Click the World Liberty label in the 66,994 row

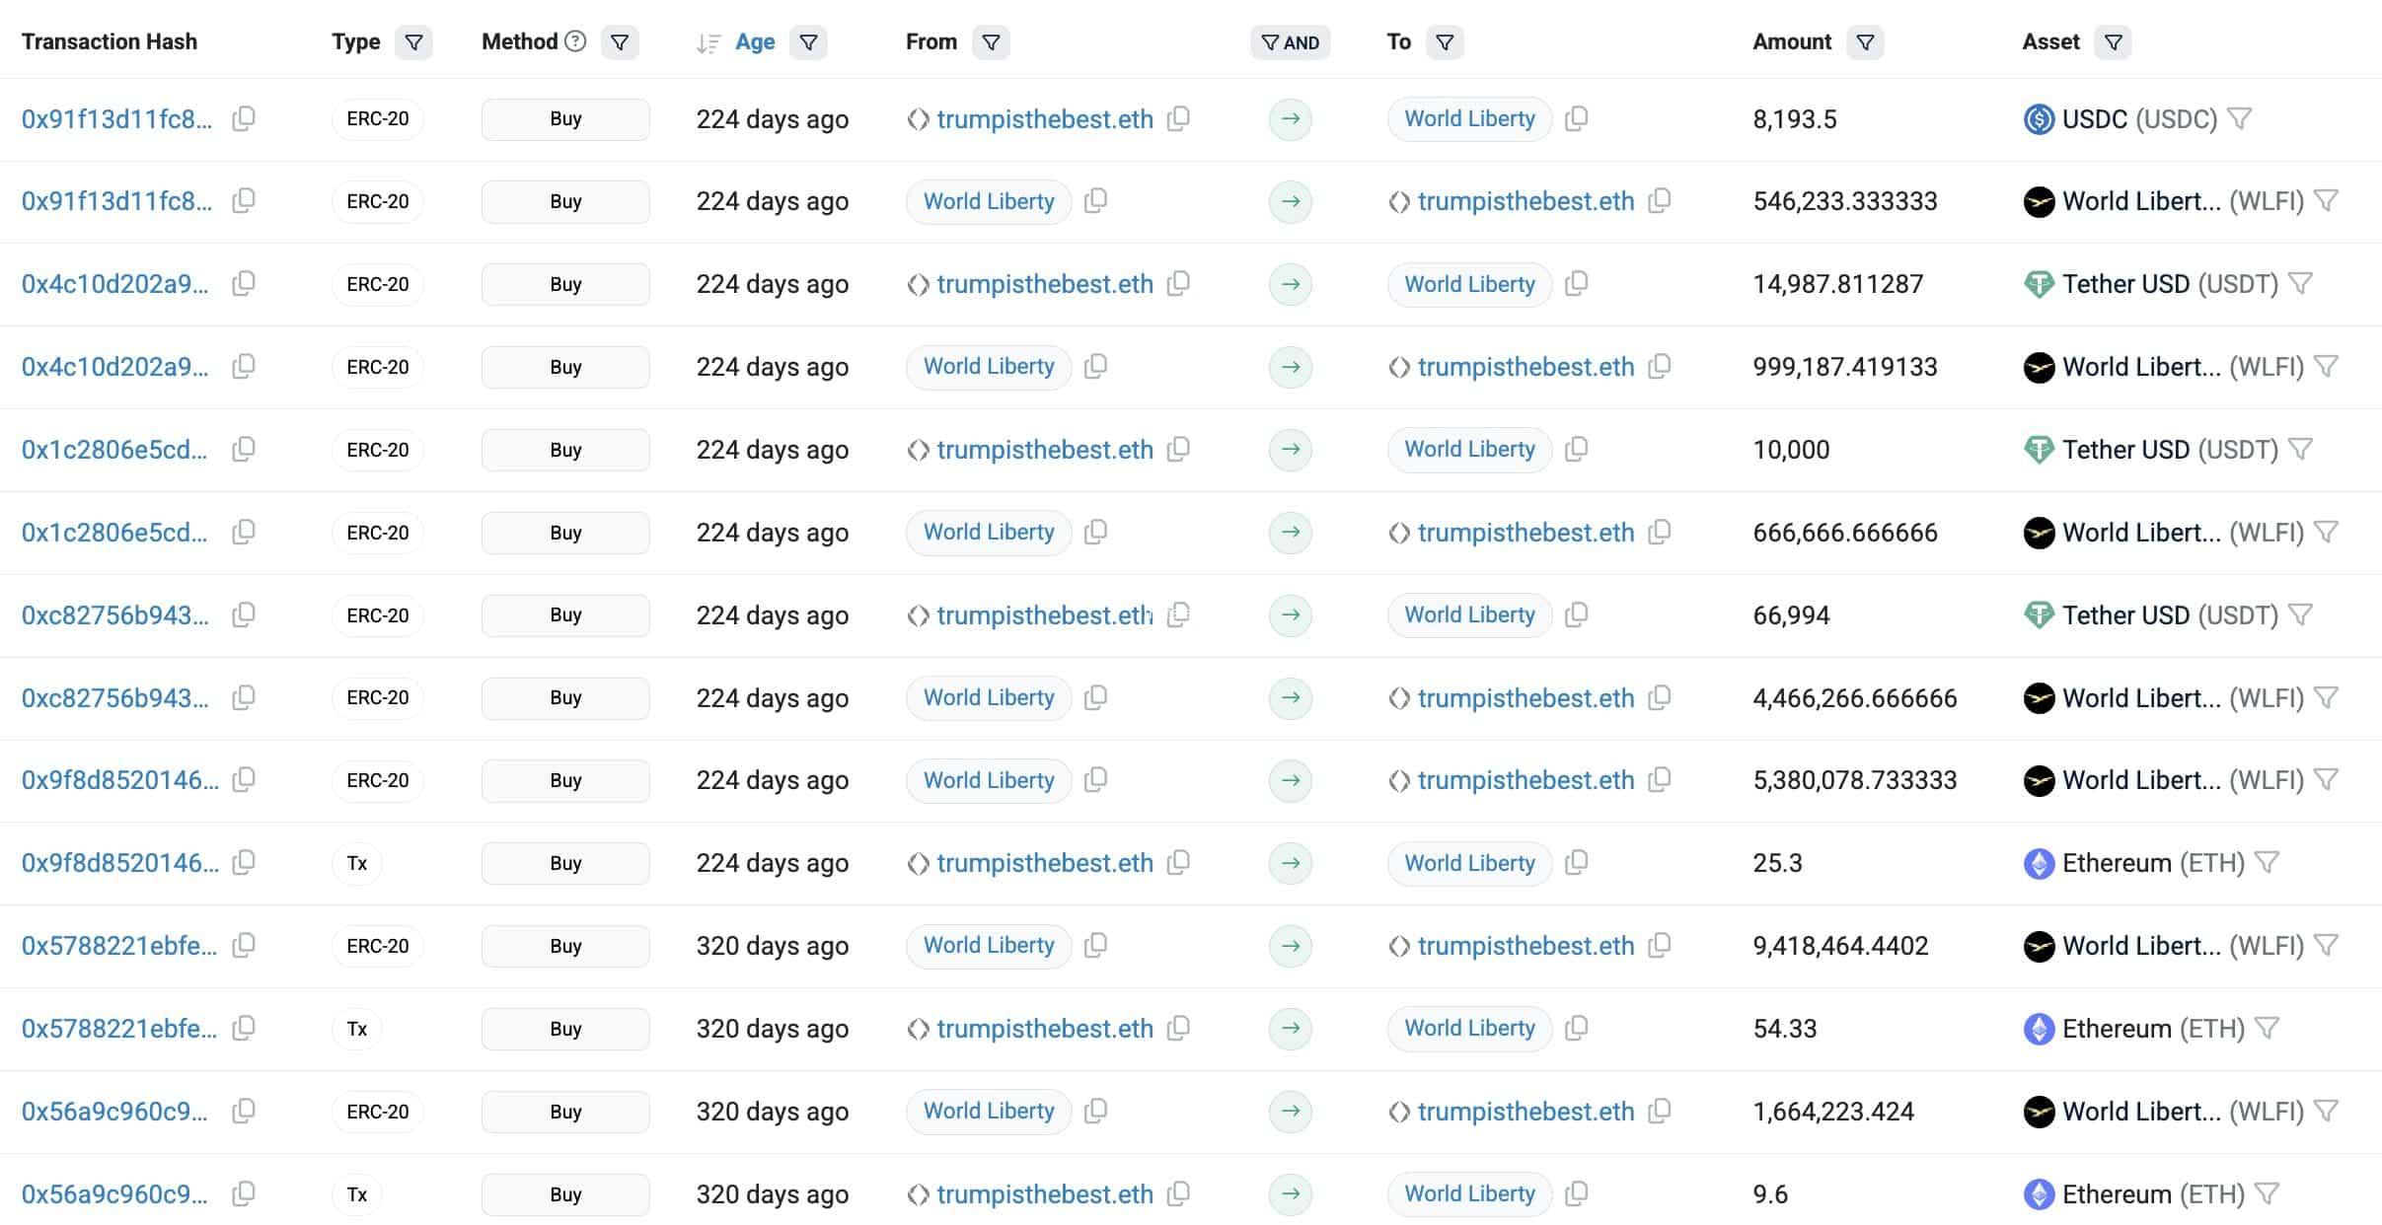(x=1469, y=615)
